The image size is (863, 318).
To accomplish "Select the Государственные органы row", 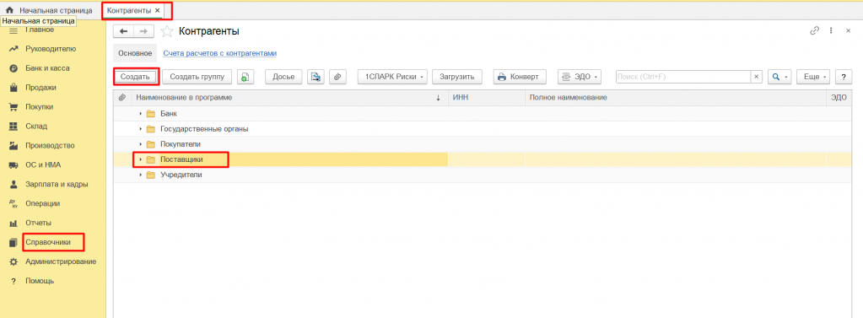I will pos(483,129).
